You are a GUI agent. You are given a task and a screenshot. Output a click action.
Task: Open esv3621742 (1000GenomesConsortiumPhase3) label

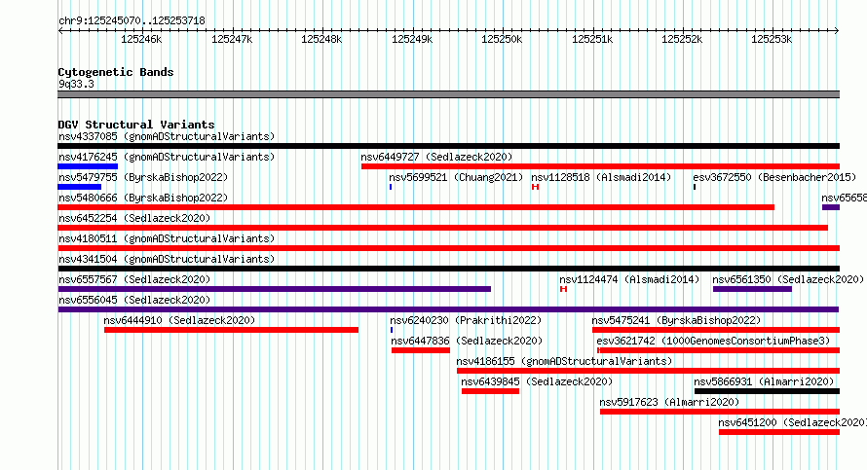click(713, 341)
